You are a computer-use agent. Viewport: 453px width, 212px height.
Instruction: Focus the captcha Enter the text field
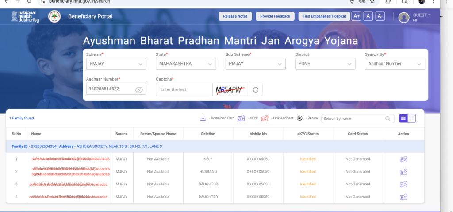point(184,90)
